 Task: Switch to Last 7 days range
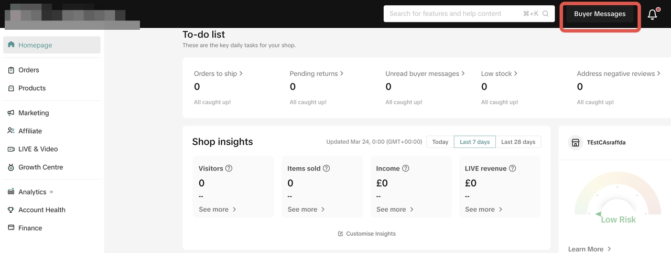click(x=474, y=142)
